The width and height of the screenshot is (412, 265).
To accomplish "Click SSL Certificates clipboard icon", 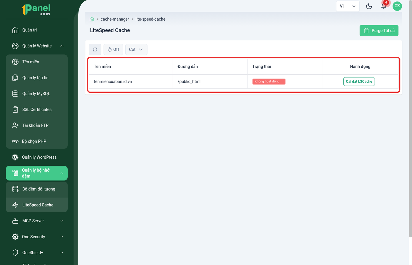I will (15, 110).
